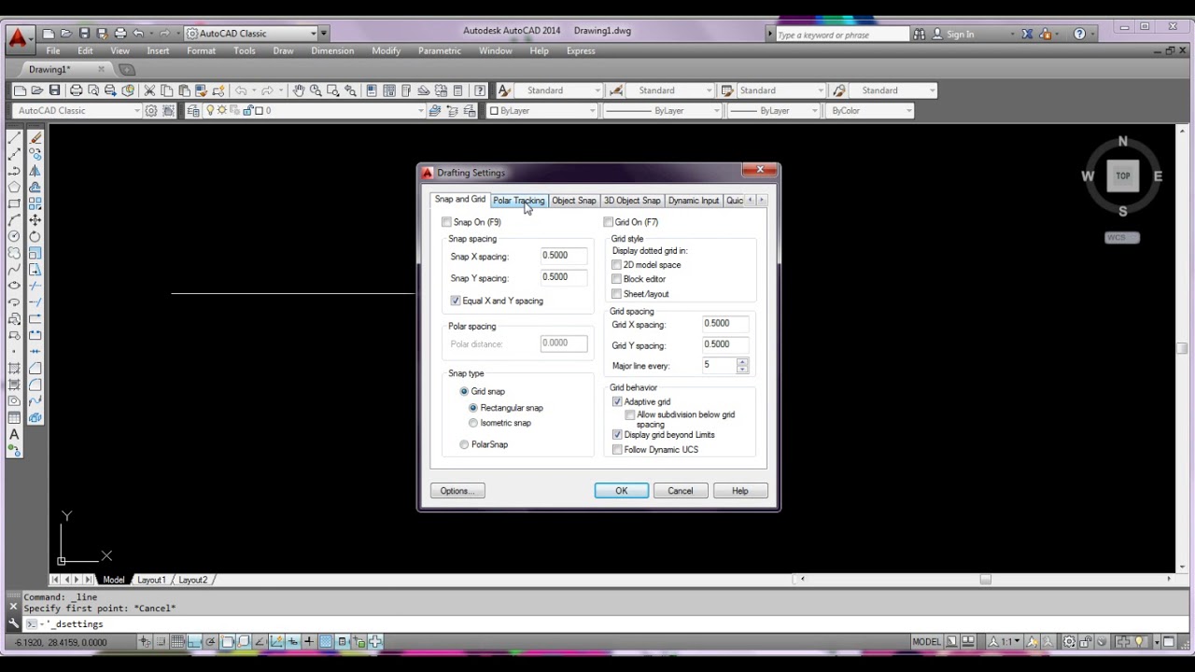Open the Format menu
Screen dimensions: 1195x672
(x=201, y=51)
